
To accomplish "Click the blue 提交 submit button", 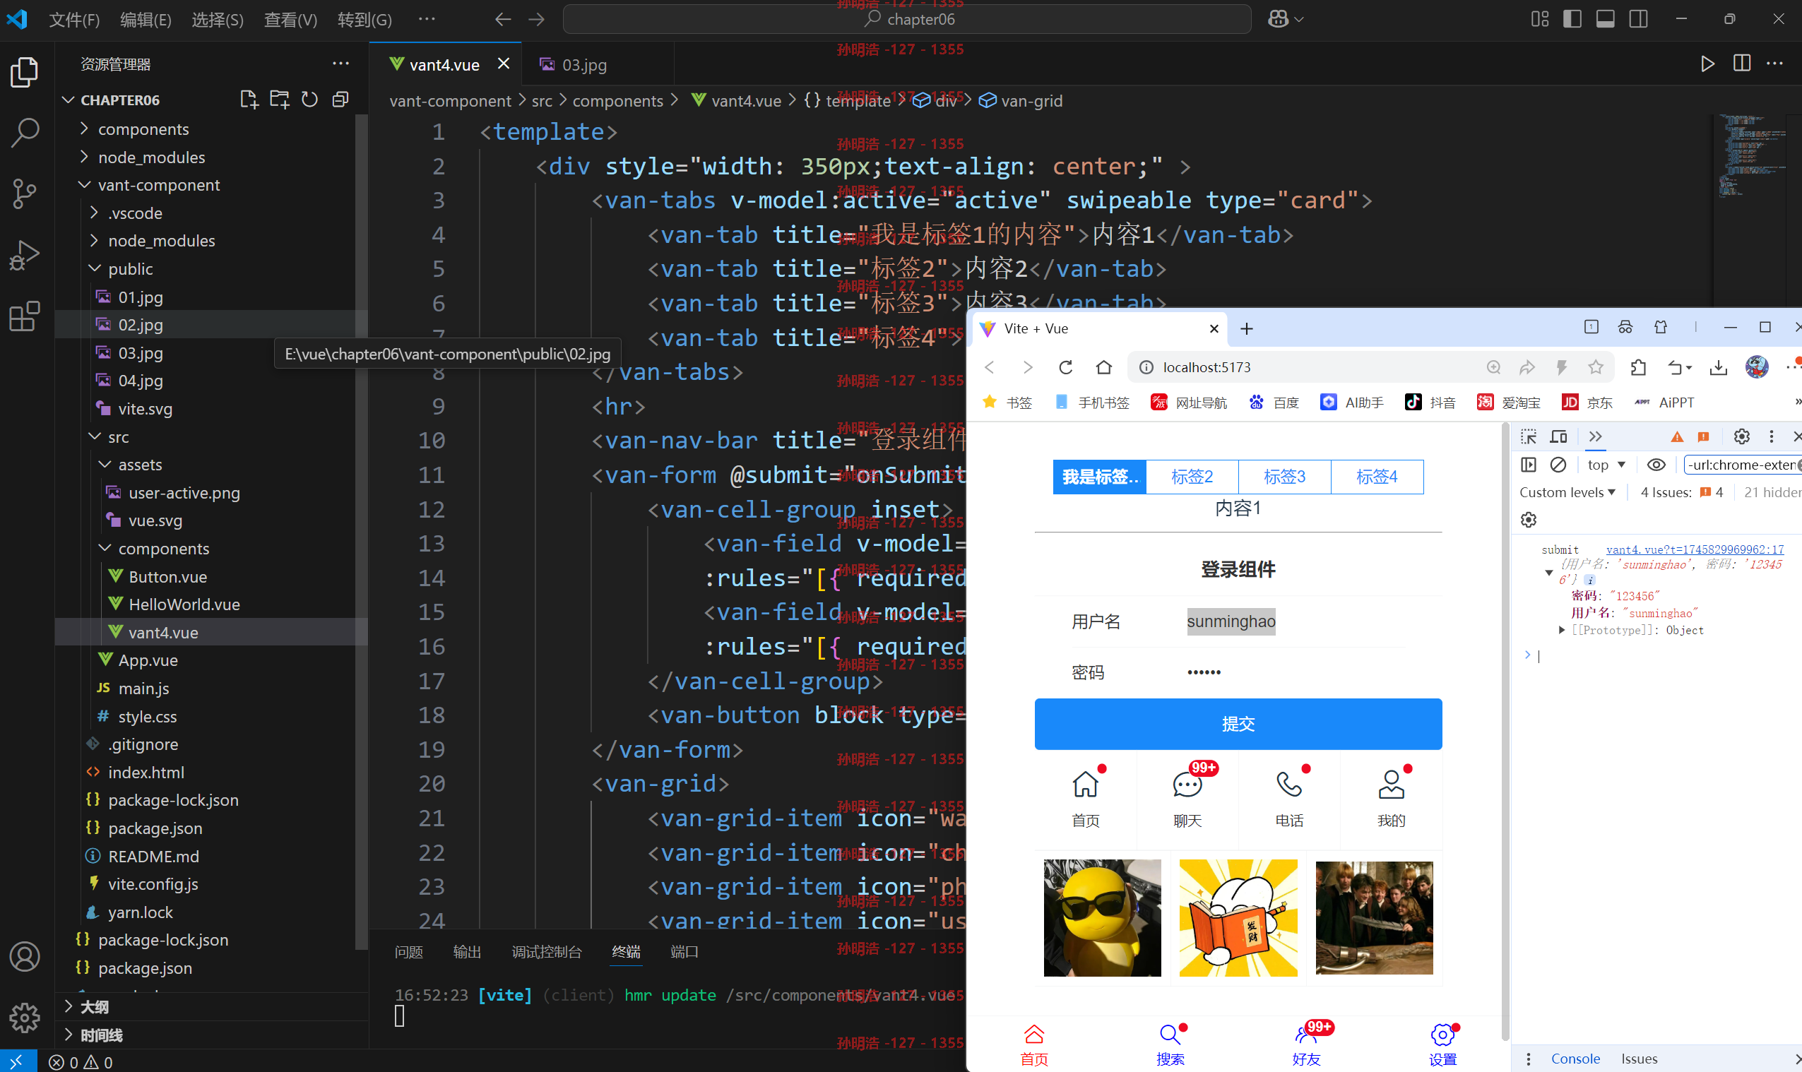I will pos(1238,724).
